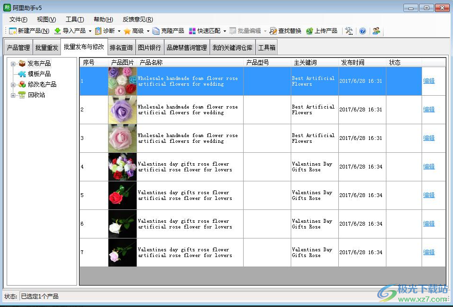
Task: Click the users icon in toolbar
Action: point(376,31)
